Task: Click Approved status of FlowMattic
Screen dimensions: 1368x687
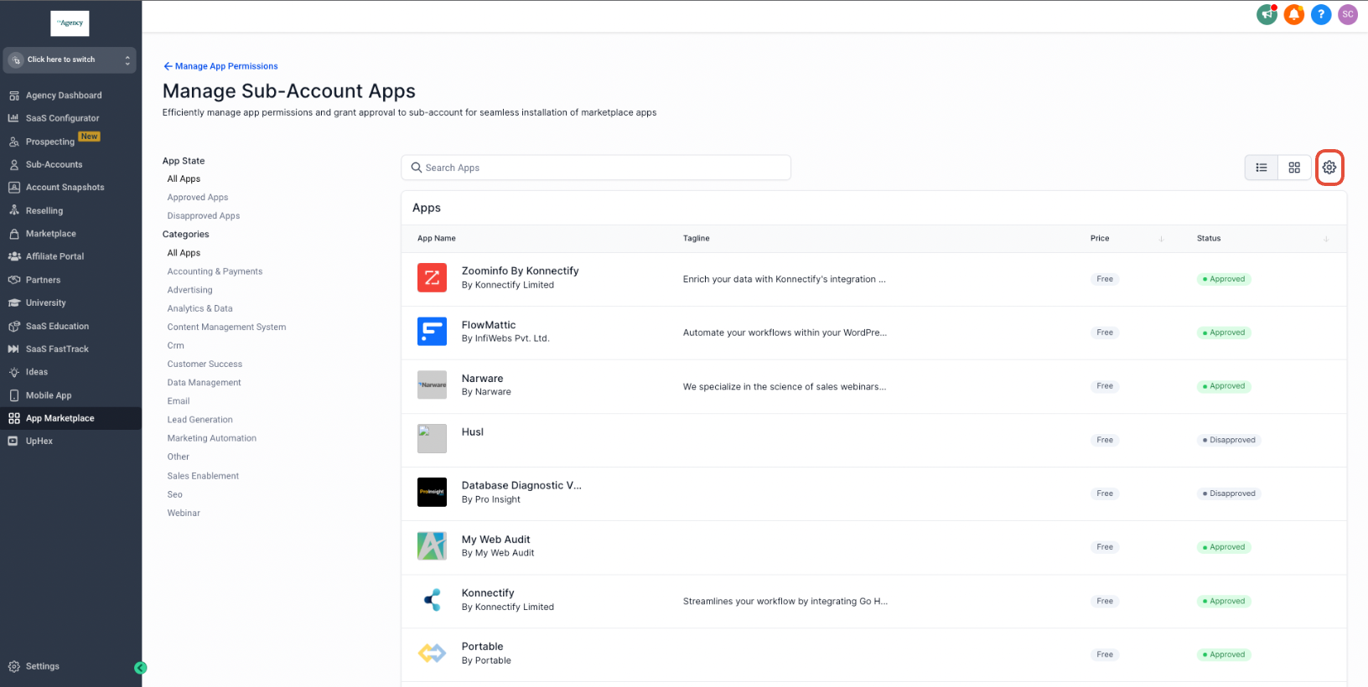Action: point(1224,333)
